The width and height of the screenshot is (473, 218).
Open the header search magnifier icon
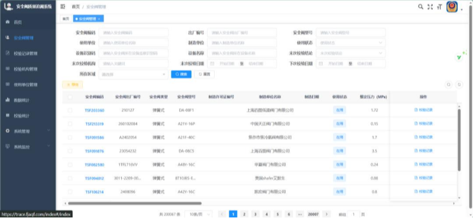pos(420,6)
